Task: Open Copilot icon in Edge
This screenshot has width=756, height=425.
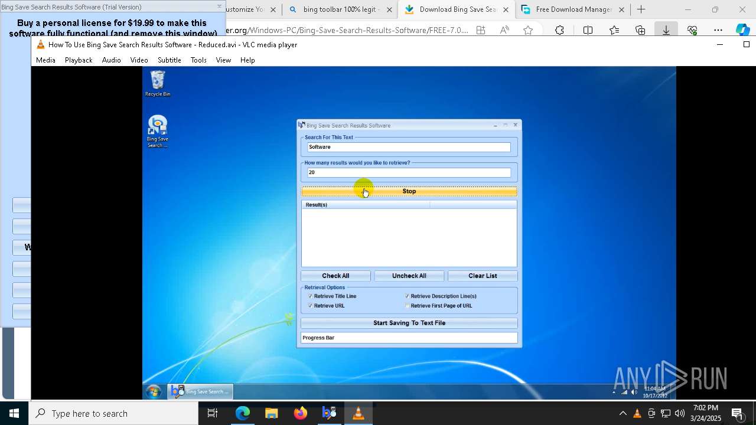Action: [743, 30]
